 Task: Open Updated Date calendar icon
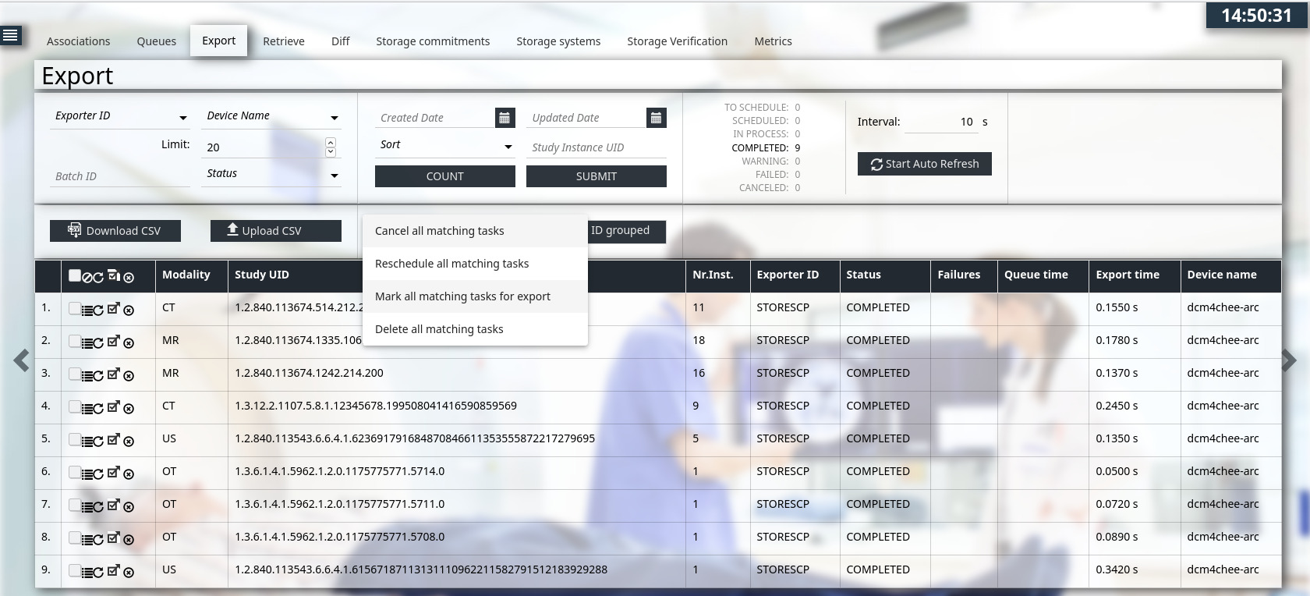pos(657,118)
